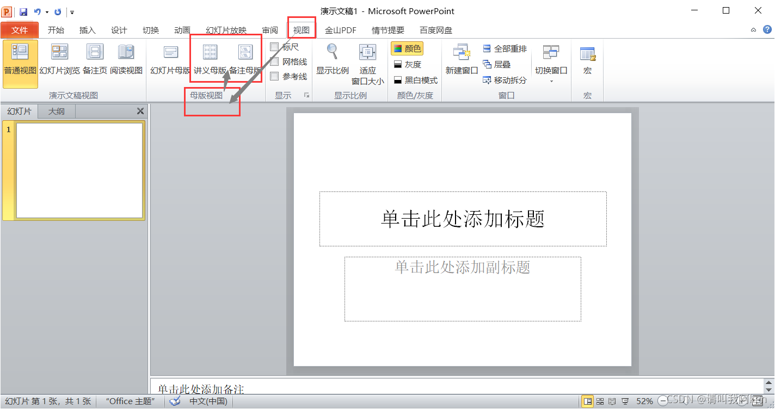This screenshot has height=409, width=775.
Task: Click the 单击此处添加副标题 subtitle placeholder
Action: coord(463,289)
